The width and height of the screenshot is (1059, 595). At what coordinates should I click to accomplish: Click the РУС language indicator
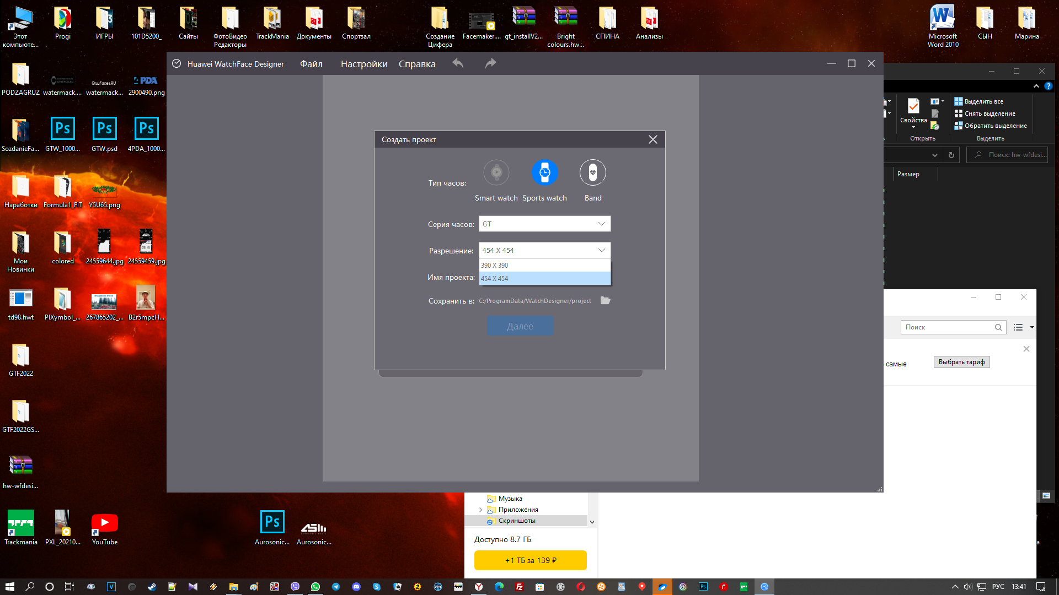[998, 587]
